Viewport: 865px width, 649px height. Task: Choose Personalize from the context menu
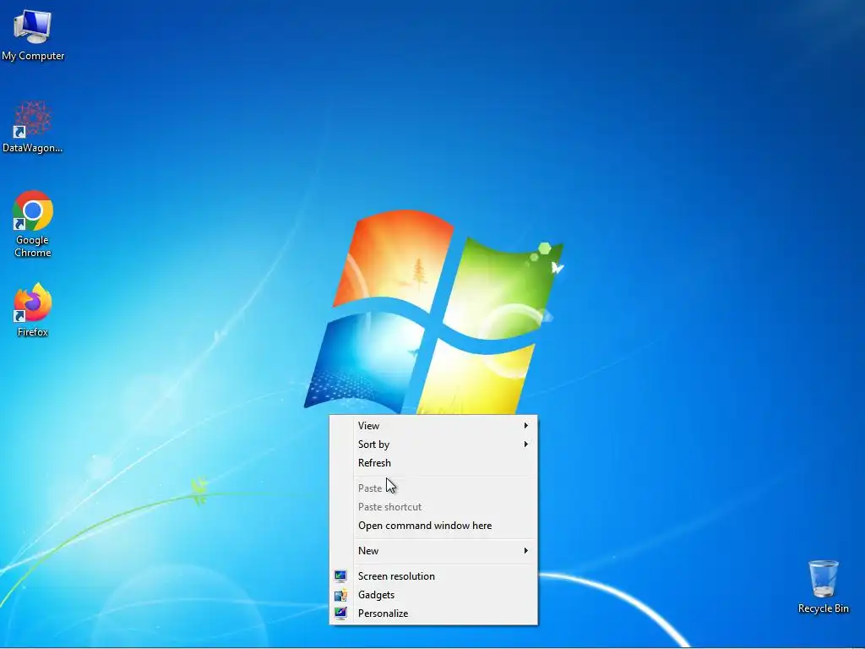(433, 614)
